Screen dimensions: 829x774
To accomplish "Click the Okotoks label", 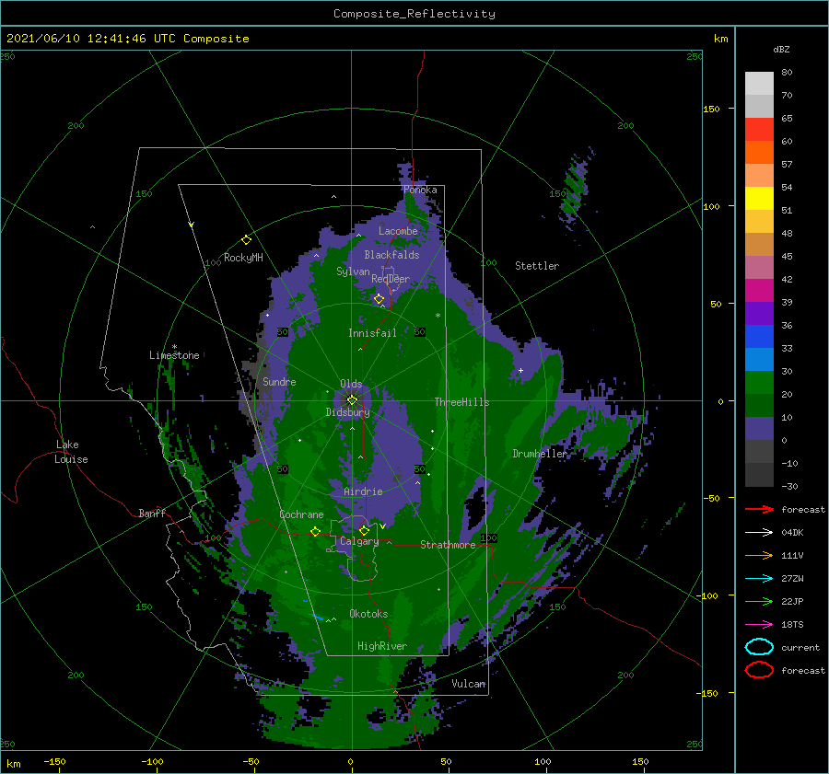I will point(368,614).
